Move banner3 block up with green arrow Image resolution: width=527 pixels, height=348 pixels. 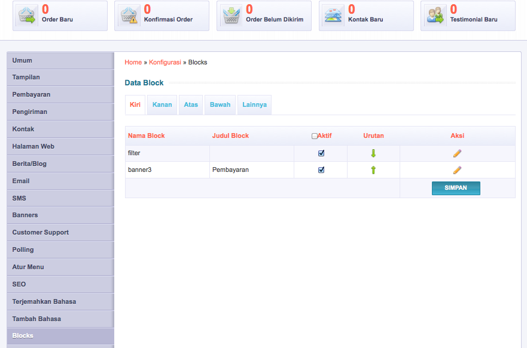[373, 170]
